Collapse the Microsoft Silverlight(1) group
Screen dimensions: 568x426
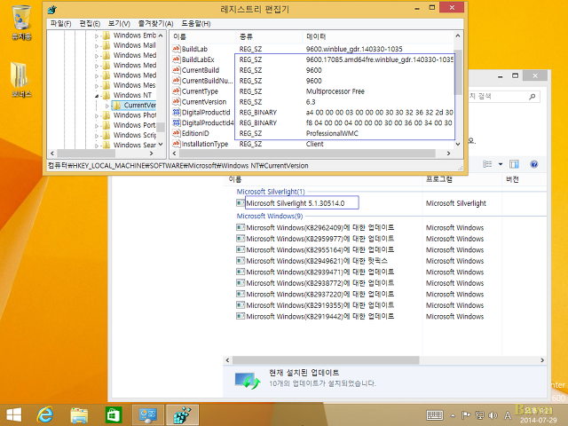(271, 192)
